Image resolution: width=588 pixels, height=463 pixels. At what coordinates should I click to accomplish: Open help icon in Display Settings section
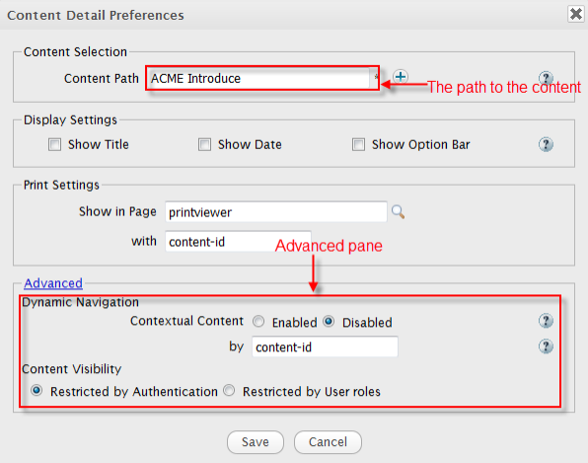pyautogui.click(x=546, y=144)
